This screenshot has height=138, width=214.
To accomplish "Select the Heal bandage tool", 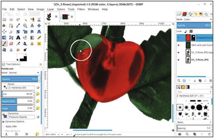I will click(x=39, y=44).
